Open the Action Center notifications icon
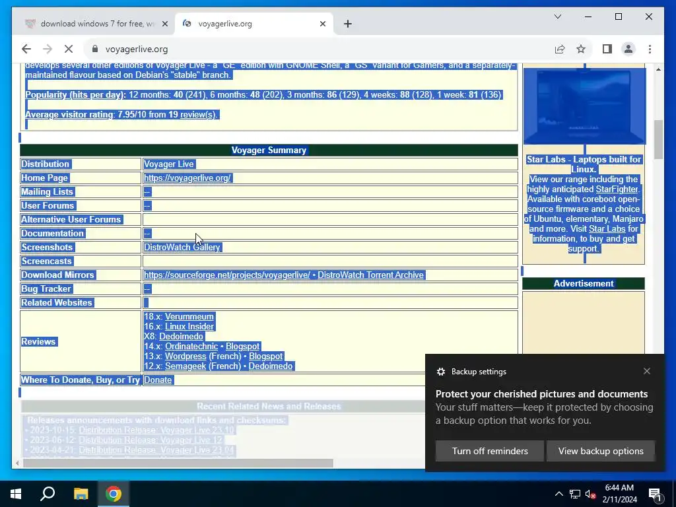The width and height of the screenshot is (676, 507). click(x=655, y=494)
